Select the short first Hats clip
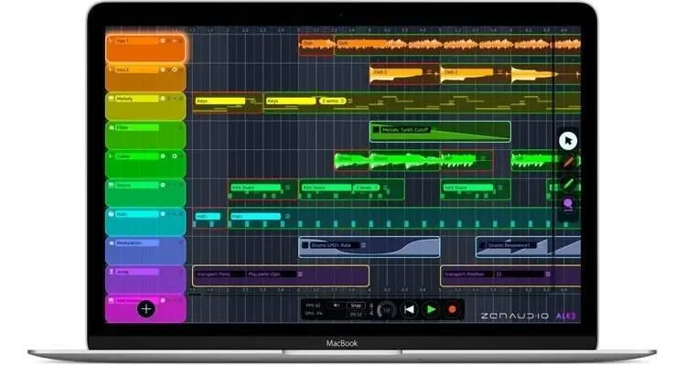The height and width of the screenshot is (365, 686). tap(209, 218)
